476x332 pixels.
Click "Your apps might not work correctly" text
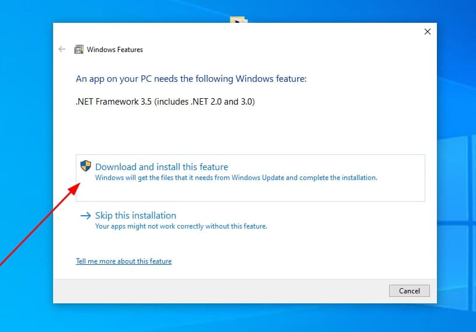(181, 226)
